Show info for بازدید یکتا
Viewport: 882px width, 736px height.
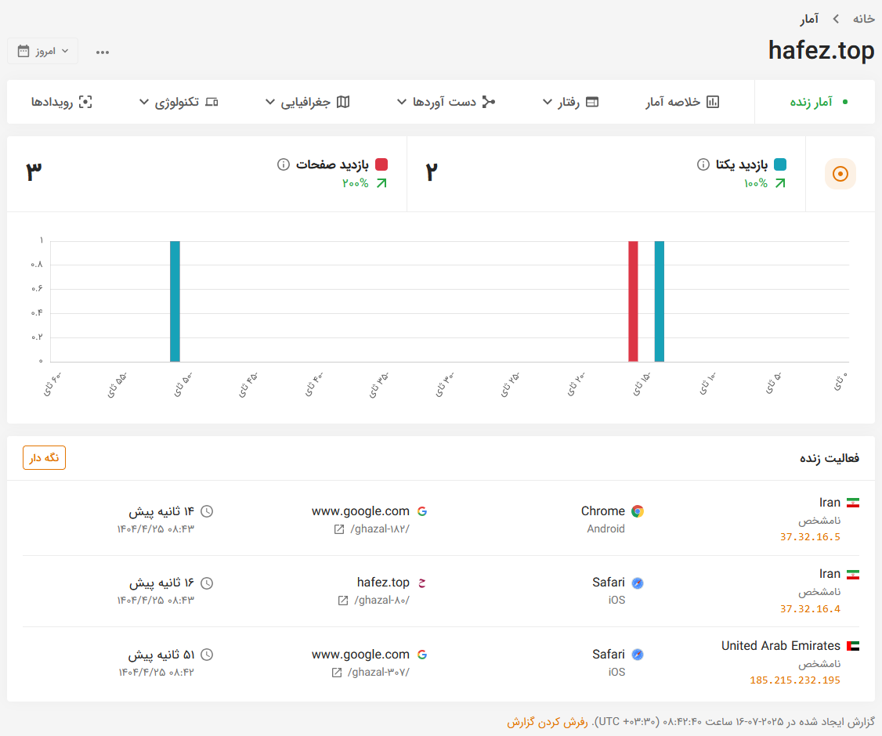(x=703, y=164)
